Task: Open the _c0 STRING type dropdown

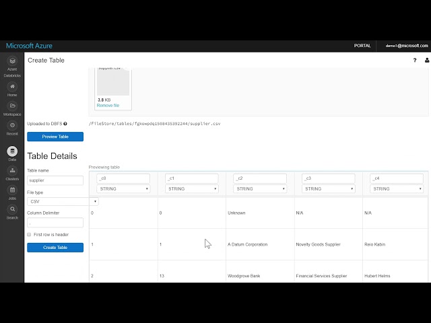Action: 123,189
